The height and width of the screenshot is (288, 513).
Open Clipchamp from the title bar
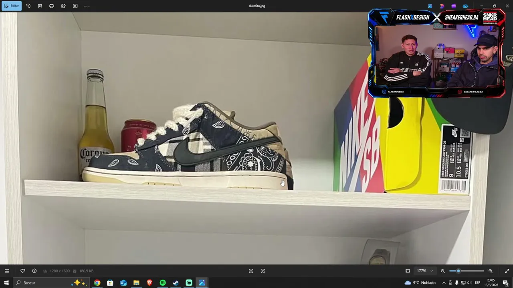coord(454,6)
